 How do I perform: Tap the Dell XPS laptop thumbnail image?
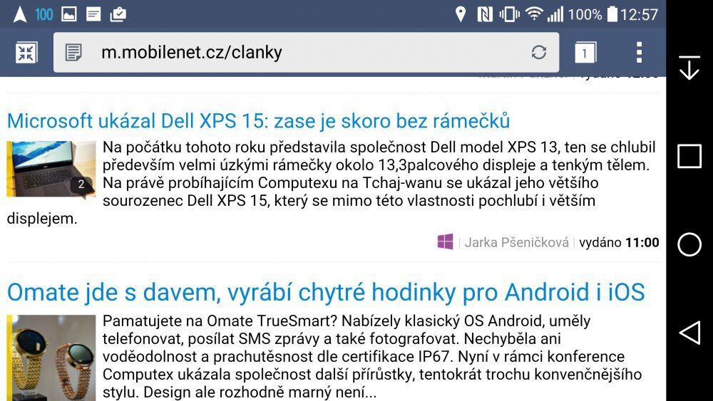click(x=51, y=170)
